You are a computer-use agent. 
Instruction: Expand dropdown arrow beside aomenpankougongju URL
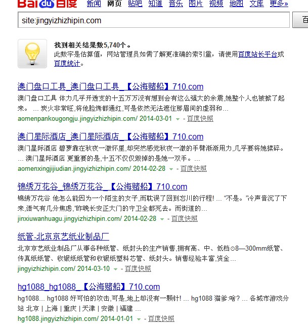point(178,119)
